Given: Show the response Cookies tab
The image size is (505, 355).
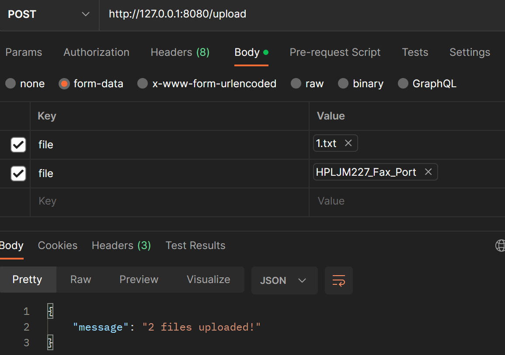Looking at the screenshot, I should click(x=58, y=246).
